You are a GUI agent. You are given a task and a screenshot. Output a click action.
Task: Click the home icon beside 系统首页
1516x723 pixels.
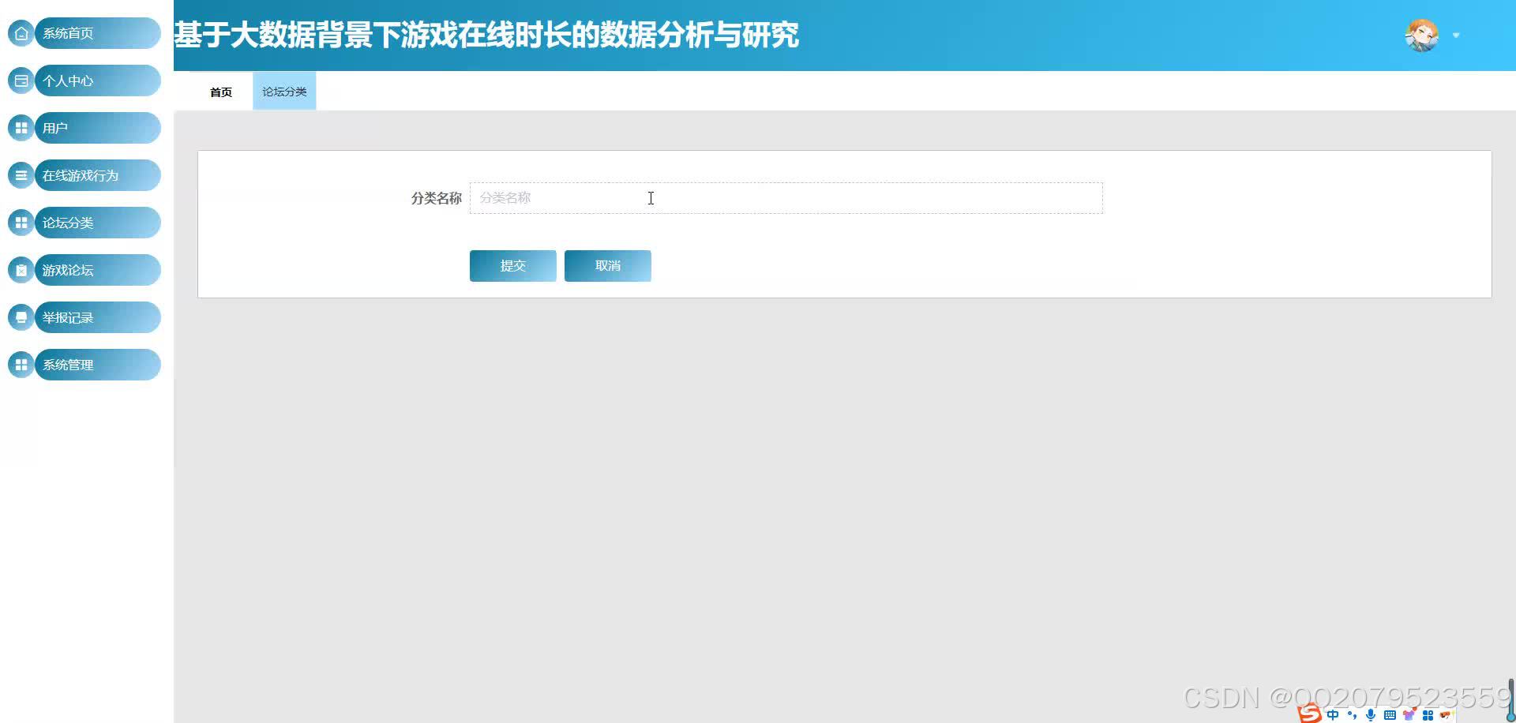[x=21, y=33]
